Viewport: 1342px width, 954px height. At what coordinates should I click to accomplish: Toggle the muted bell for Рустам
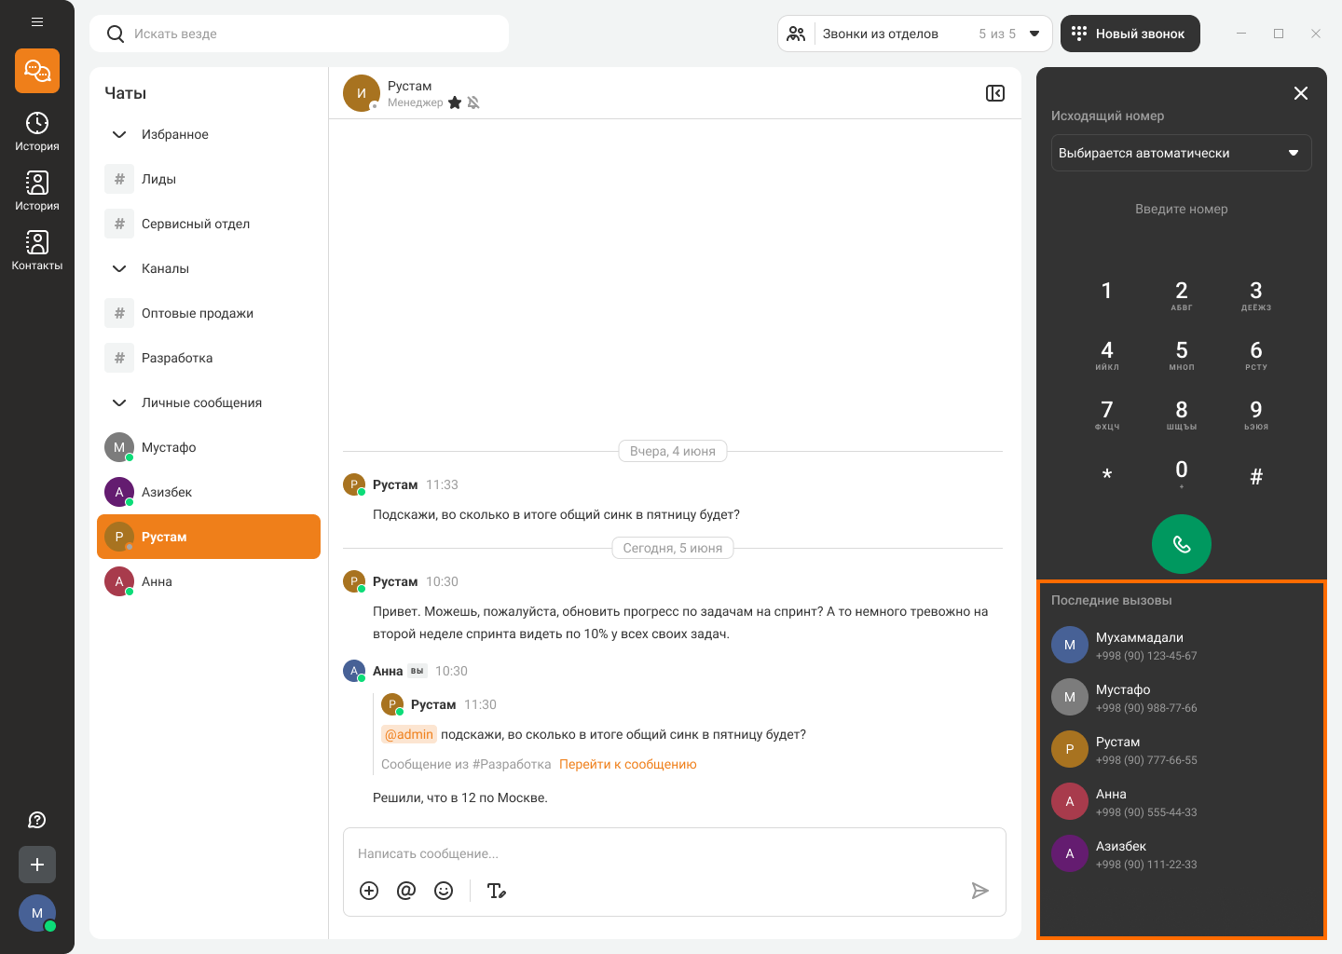pyautogui.click(x=473, y=102)
